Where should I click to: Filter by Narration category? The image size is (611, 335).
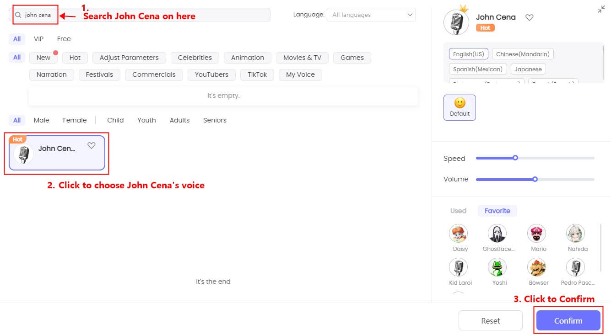[x=52, y=74]
